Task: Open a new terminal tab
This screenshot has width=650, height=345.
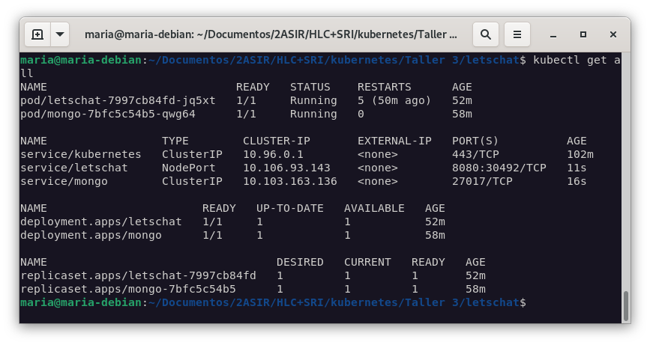Action: coord(37,34)
